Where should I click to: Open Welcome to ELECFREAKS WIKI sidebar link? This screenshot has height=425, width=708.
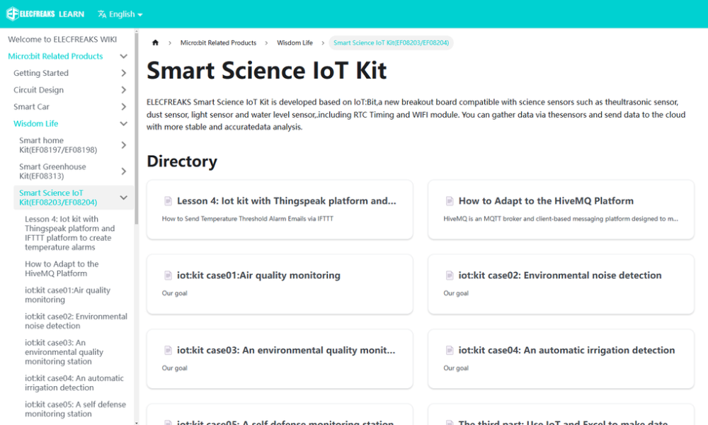[x=62, y=39]
